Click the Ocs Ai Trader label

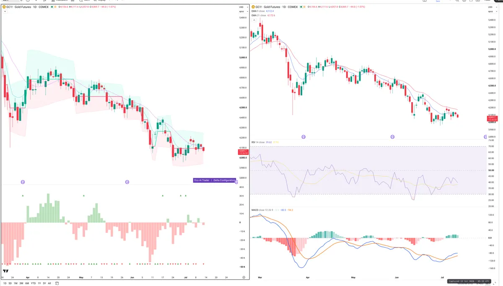pyautogui.click(x=202, y=180)
